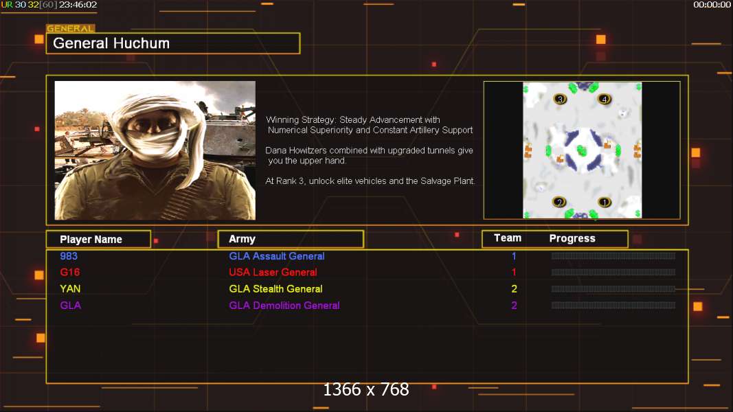Select start position marker 3 on minimap
This screenshot has width=733, height=412.
560,99
